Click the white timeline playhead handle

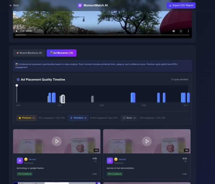17,85
